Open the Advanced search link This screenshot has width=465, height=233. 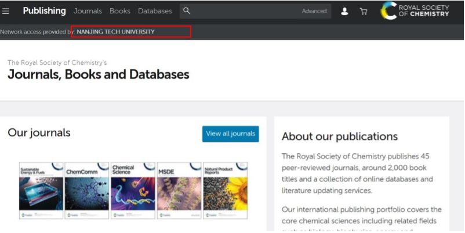point(314,11)
